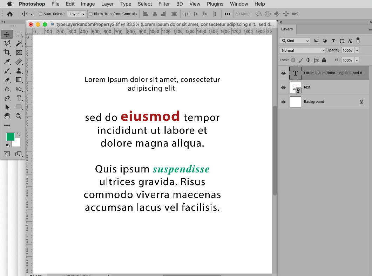Select the Pen tool
372x276 pixels.
click(x=7, y=98)
